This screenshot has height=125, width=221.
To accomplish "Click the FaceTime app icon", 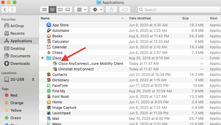I will (x=49, y=86).
